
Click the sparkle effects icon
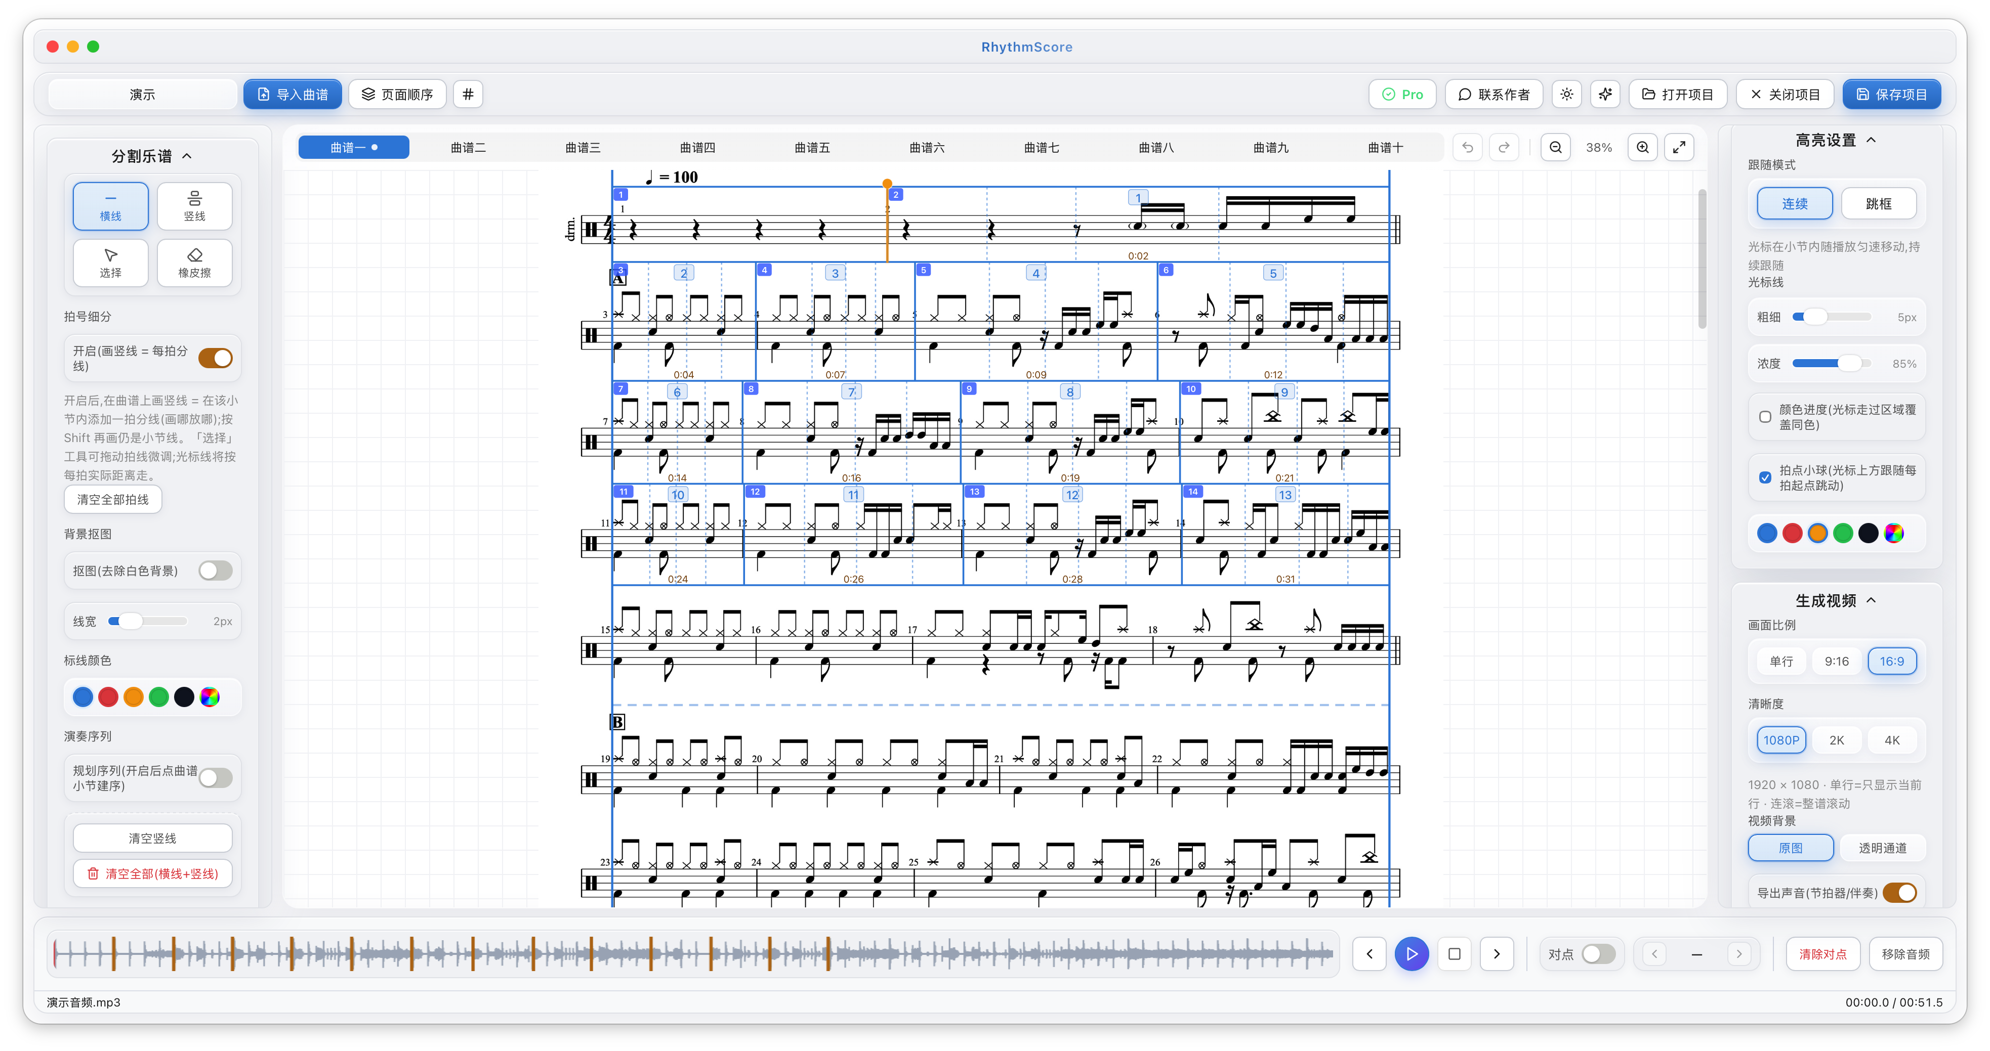point(1605,94)
